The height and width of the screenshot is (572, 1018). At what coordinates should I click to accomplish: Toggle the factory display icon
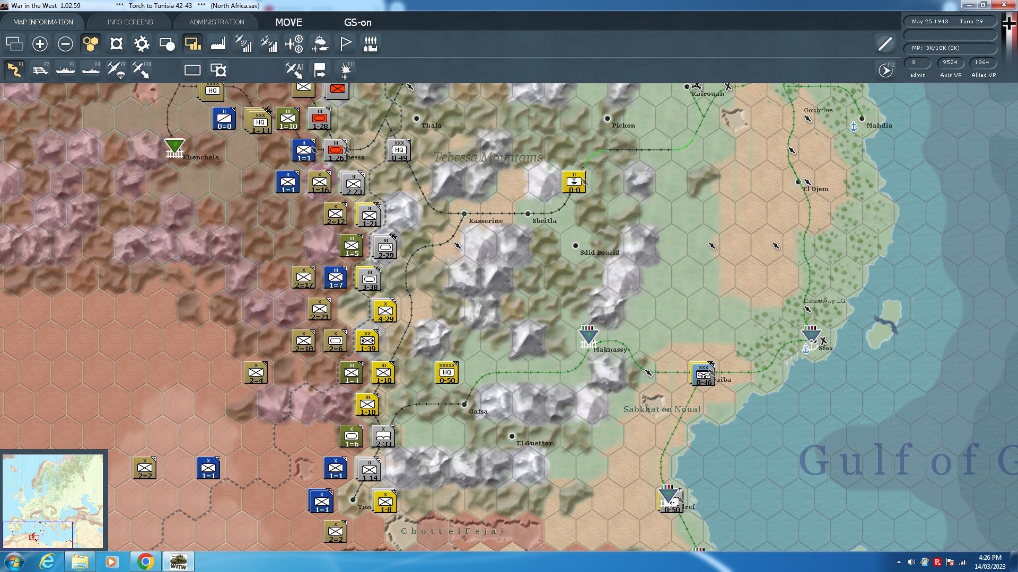point(218,44)
